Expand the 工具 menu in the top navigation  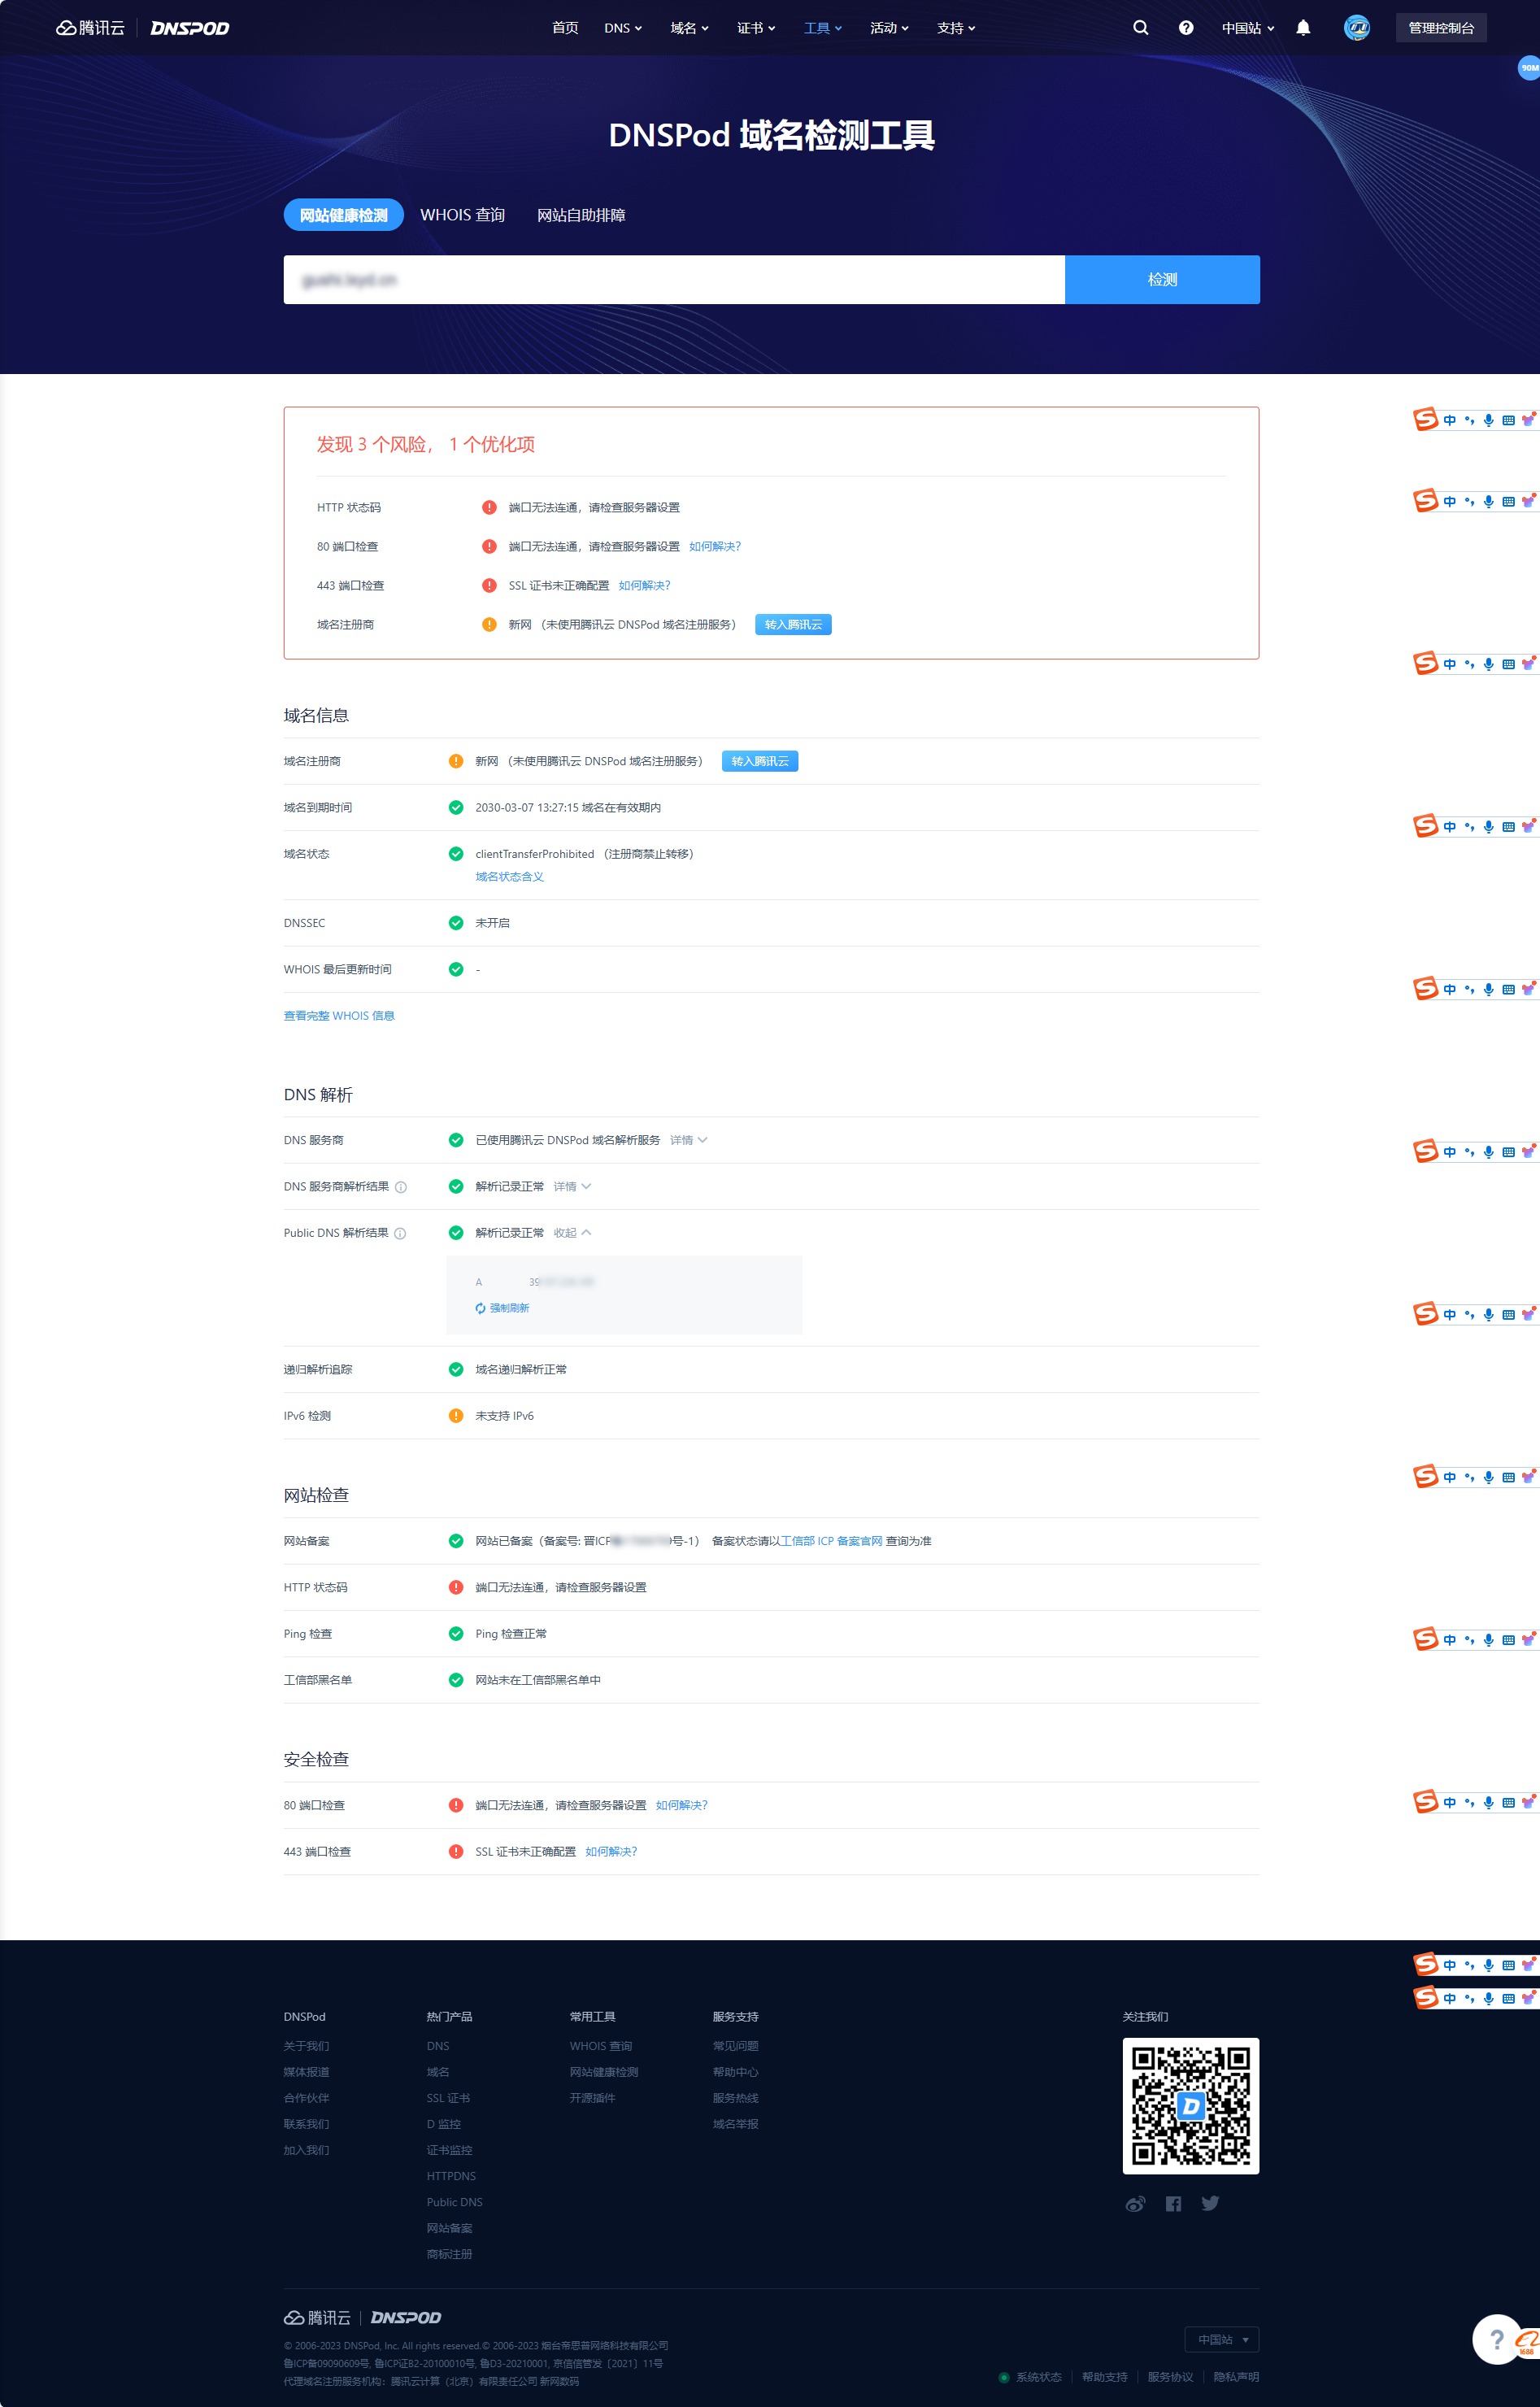coord(823,28)
